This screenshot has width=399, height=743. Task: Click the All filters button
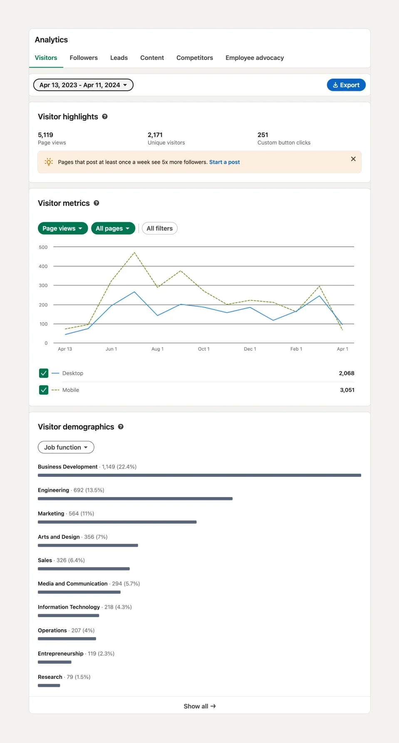point(160,228)
